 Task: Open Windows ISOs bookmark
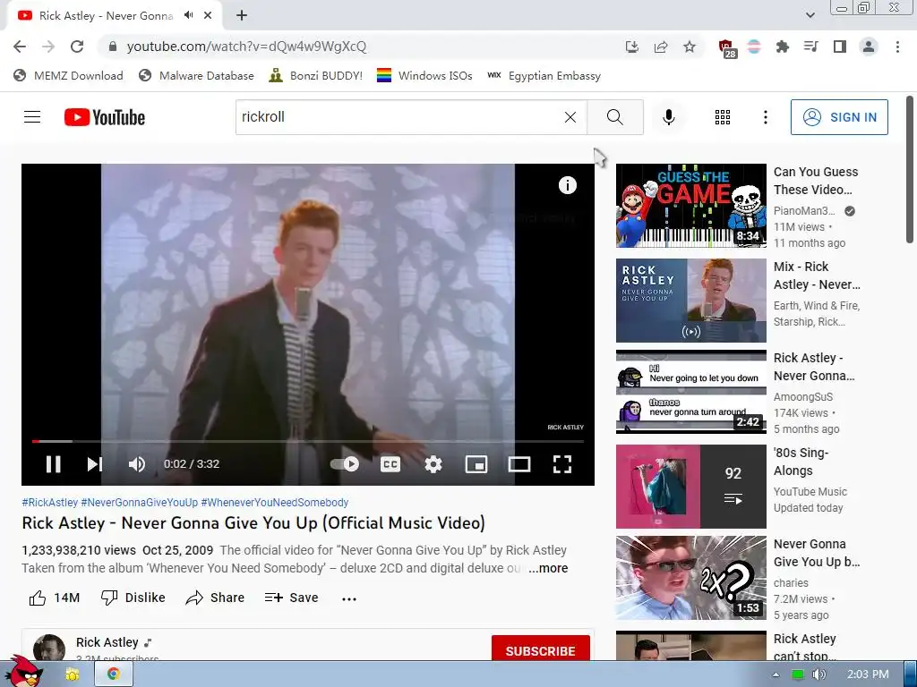(x=424, y=75)
